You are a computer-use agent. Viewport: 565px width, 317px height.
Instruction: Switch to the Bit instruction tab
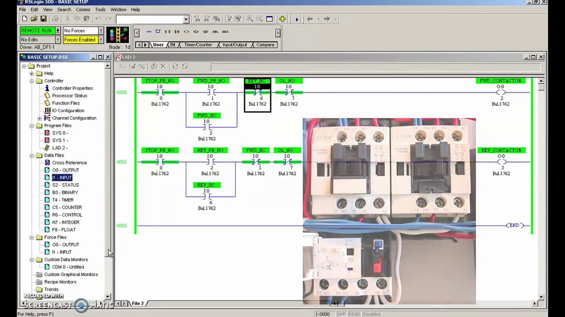pos(173,45)
